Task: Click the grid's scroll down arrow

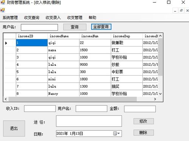Action: [x=160, y=94]
